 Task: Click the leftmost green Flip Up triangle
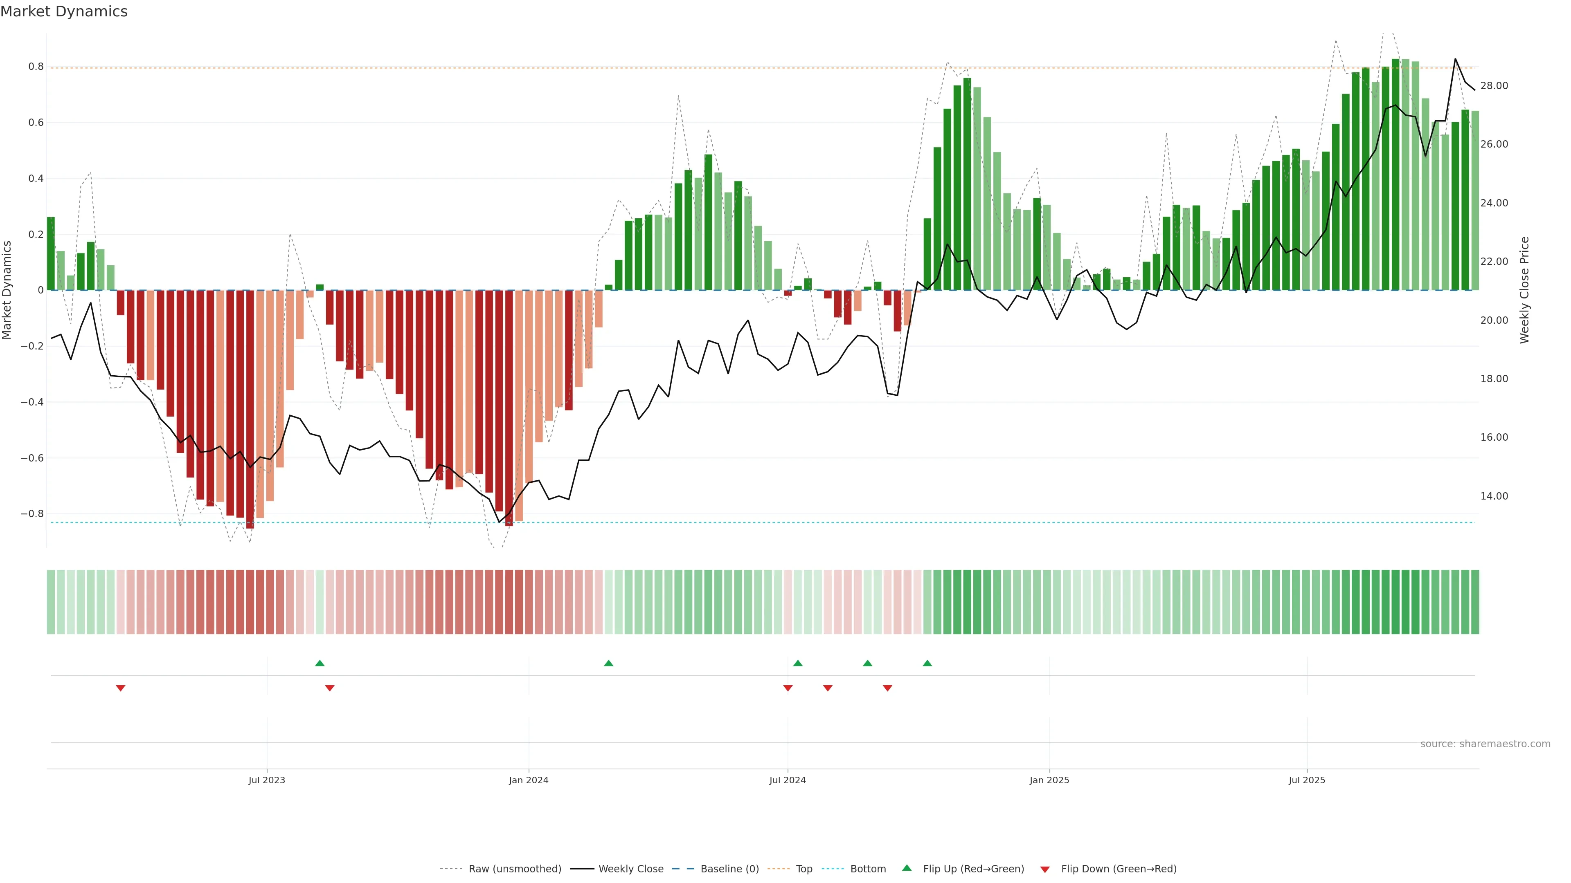[x=320, y=663]
